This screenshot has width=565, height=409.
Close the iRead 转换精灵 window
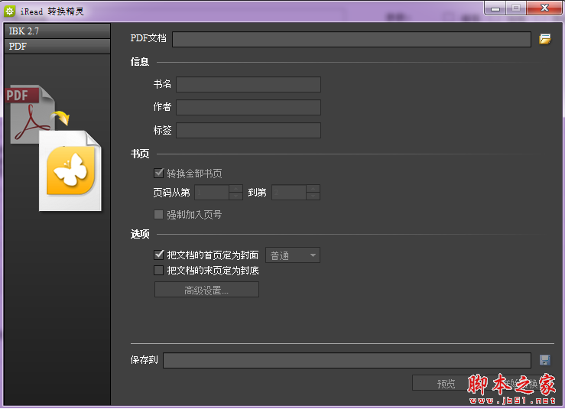[x=544, y=8]
